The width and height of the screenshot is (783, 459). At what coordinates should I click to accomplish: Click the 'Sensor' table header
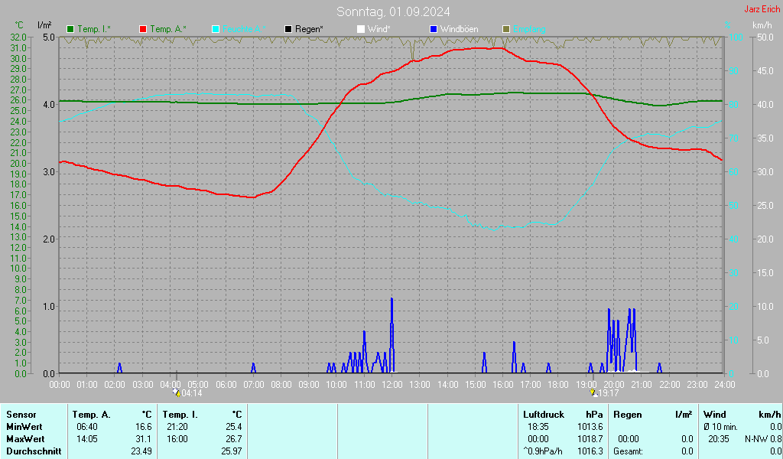(x=21, y=415)
